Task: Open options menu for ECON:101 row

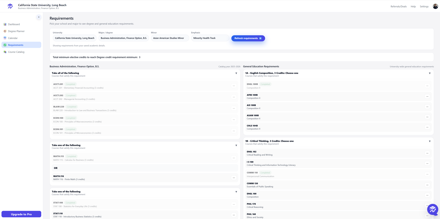Action: click(234, 131)
